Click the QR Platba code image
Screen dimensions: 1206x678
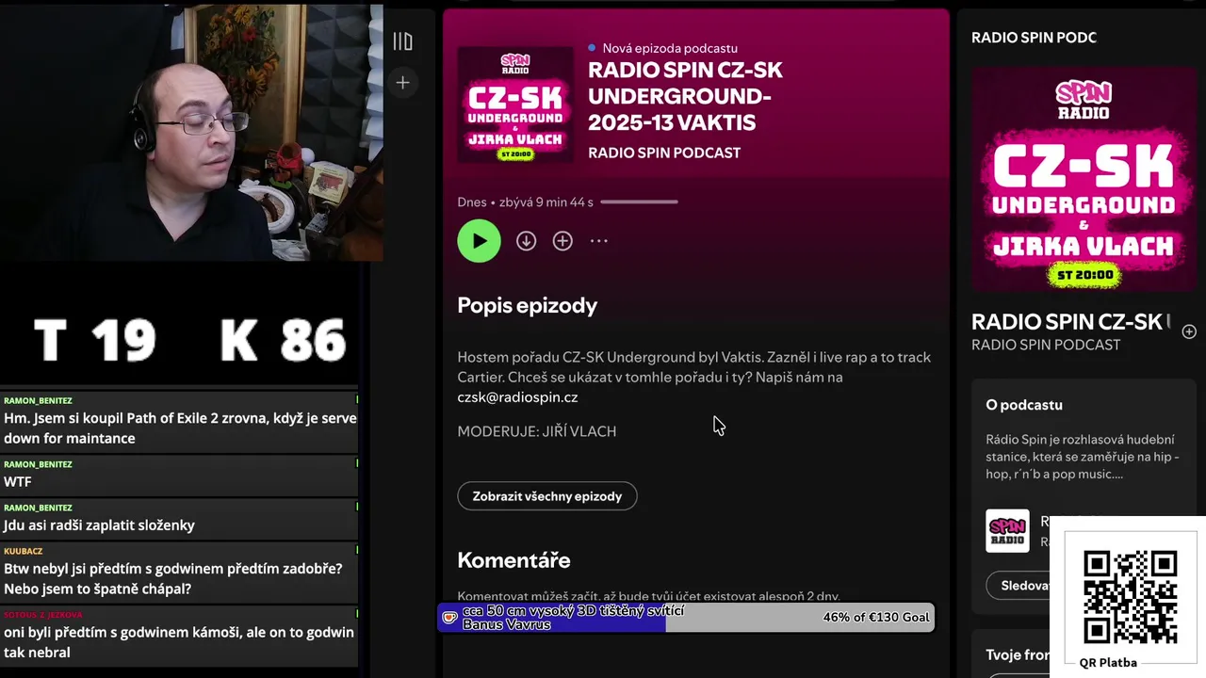[1130, 596]
